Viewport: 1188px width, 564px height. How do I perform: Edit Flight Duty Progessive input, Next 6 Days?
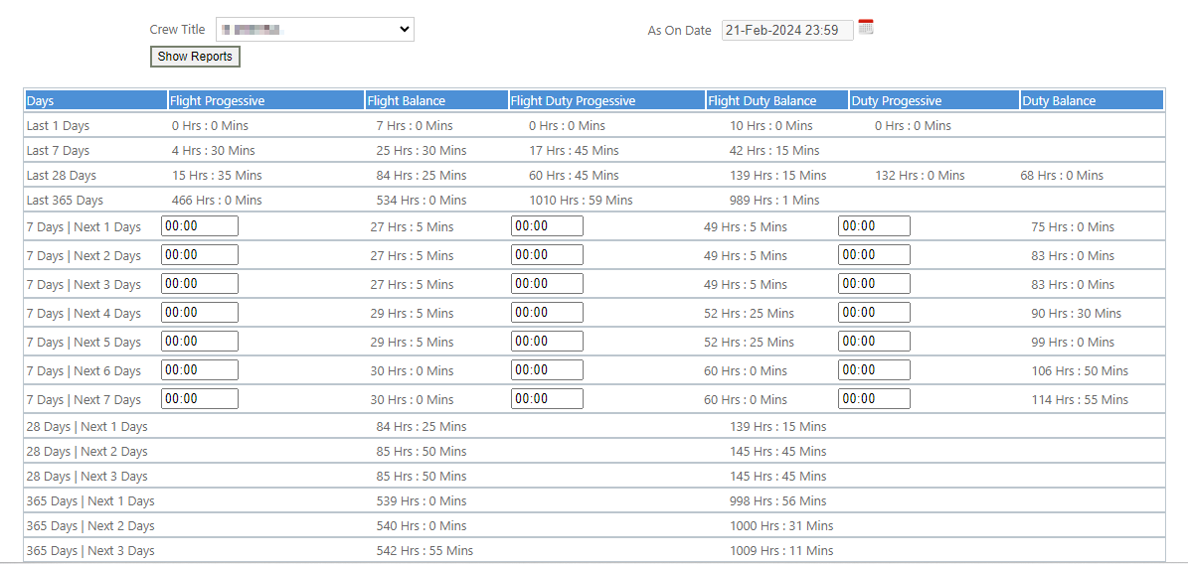(x=547, y=370)
